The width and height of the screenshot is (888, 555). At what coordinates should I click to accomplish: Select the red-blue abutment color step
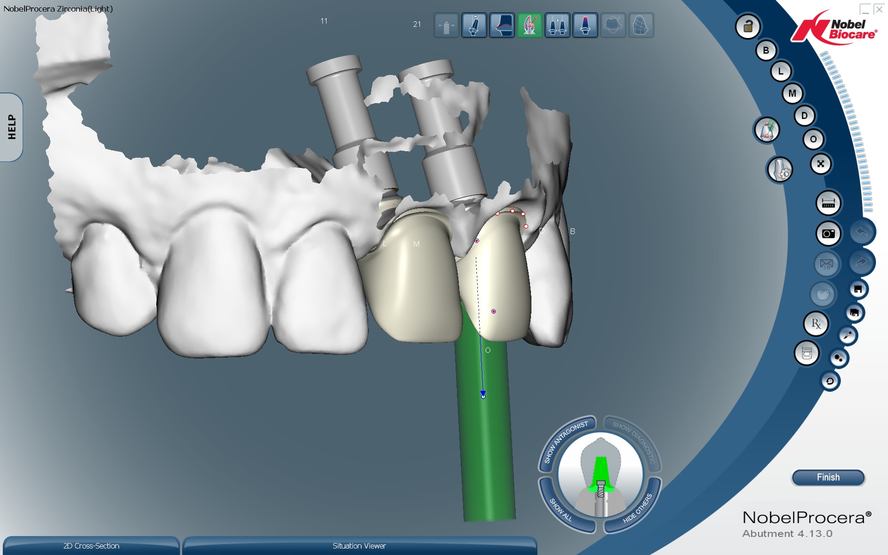coord(585,25)
